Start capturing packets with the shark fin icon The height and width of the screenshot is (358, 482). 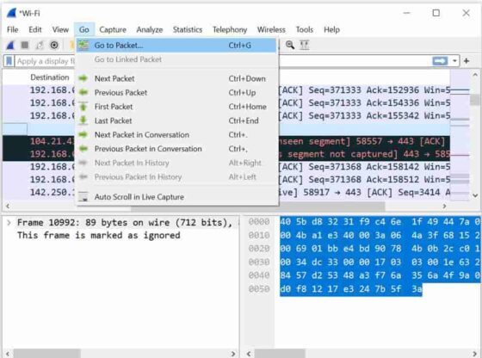click(10, 45)
